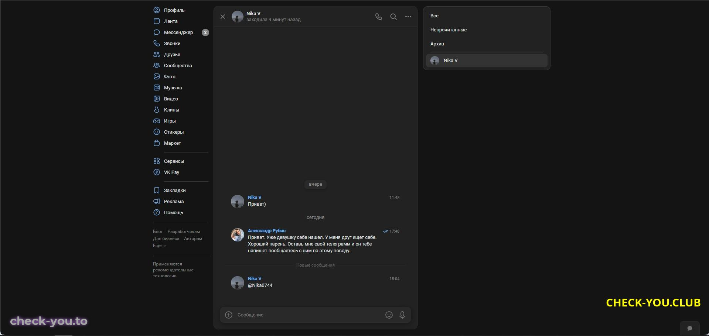This screenshot has height=336, width=709.
Task: Open Nika V conversation in list
Action: click(487, 61)
